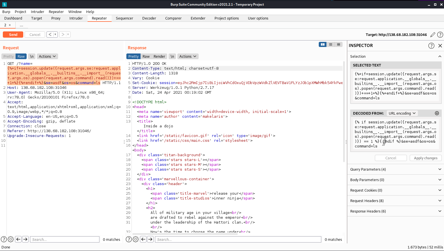Open request panel search settings gear

click(11, 239)
